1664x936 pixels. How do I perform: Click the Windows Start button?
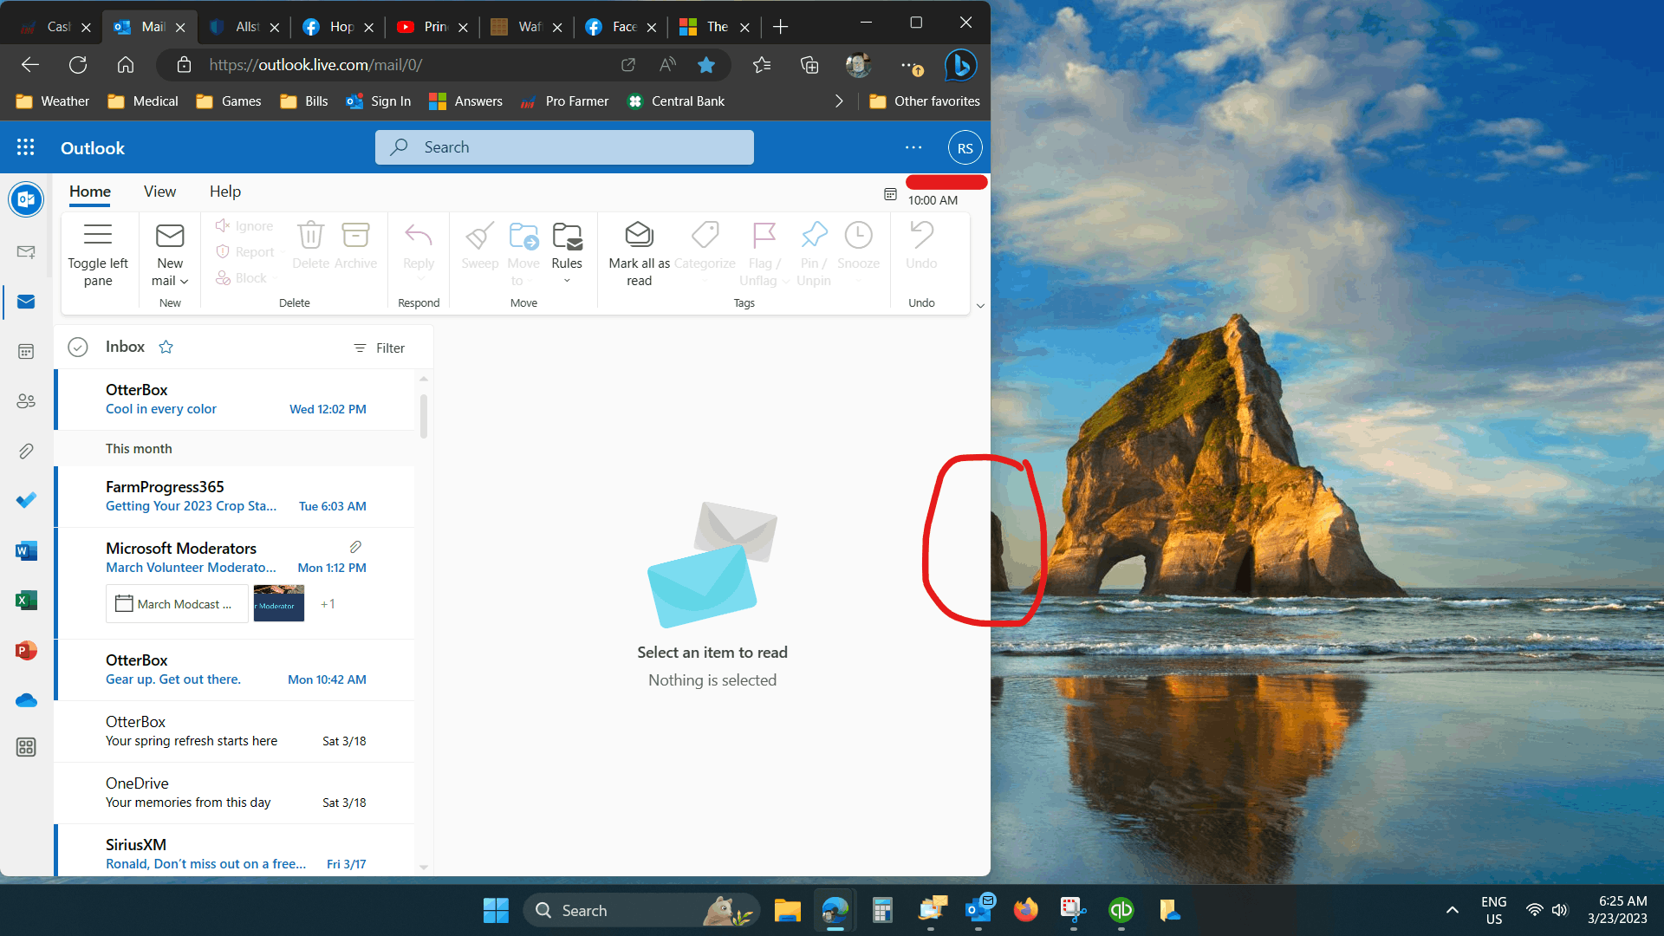click(496, 910)
